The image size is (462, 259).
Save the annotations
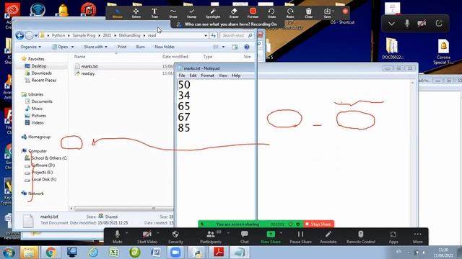tap(327, 13)
